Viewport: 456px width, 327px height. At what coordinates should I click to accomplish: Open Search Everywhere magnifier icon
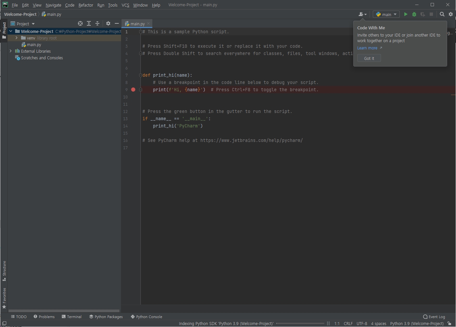(442, 14)
